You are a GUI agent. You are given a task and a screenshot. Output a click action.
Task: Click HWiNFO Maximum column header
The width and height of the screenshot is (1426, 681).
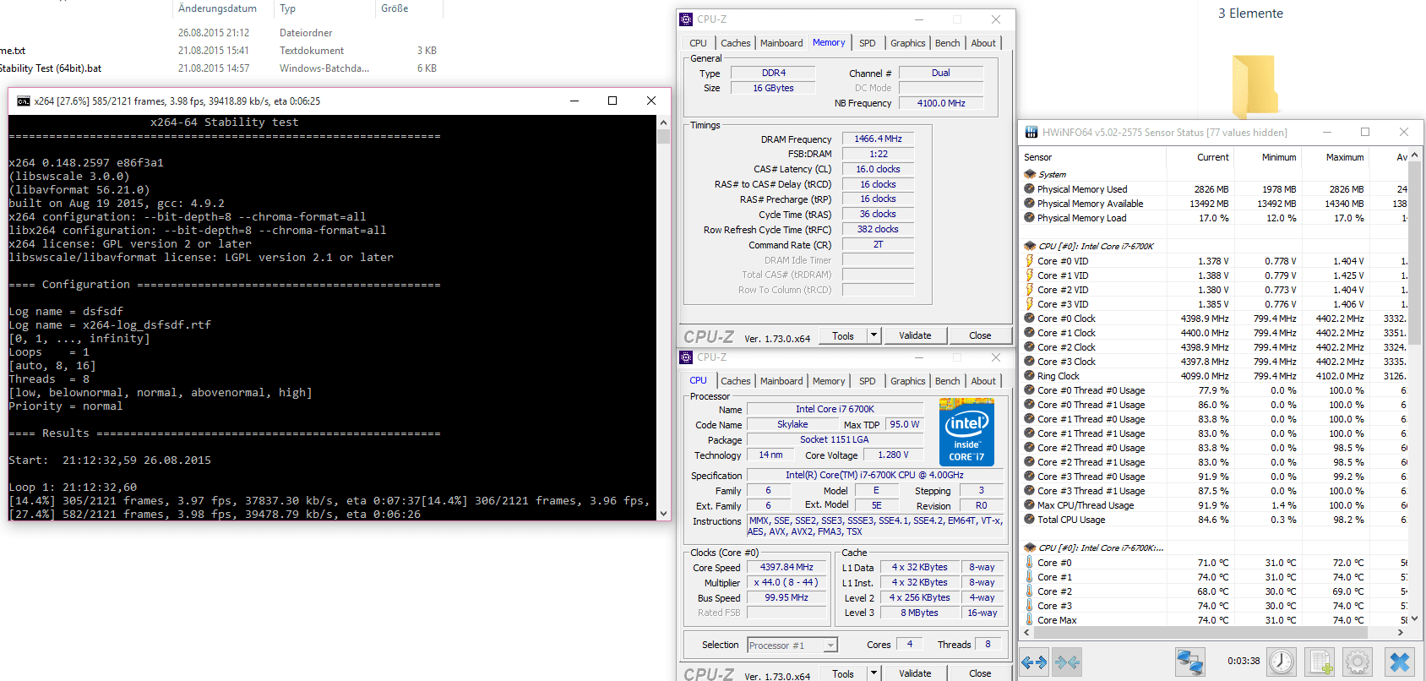point(1344,157)
